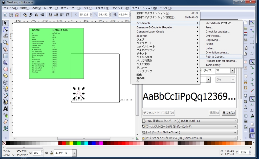Open font size 32 dropdown
259x159 pixels.
(232, 70)
